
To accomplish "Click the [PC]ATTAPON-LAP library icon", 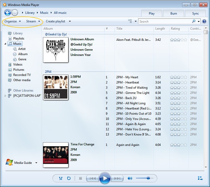I will [x=10, y=96].
